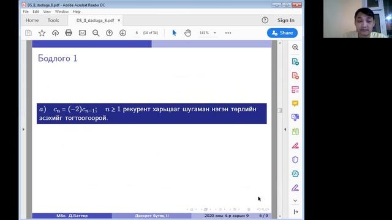The image size is (392, 220).
Task: Activate the selection arrow tool
Action: pos(174,33)
